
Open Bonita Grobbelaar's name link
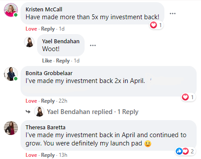(x=49, y=73)
